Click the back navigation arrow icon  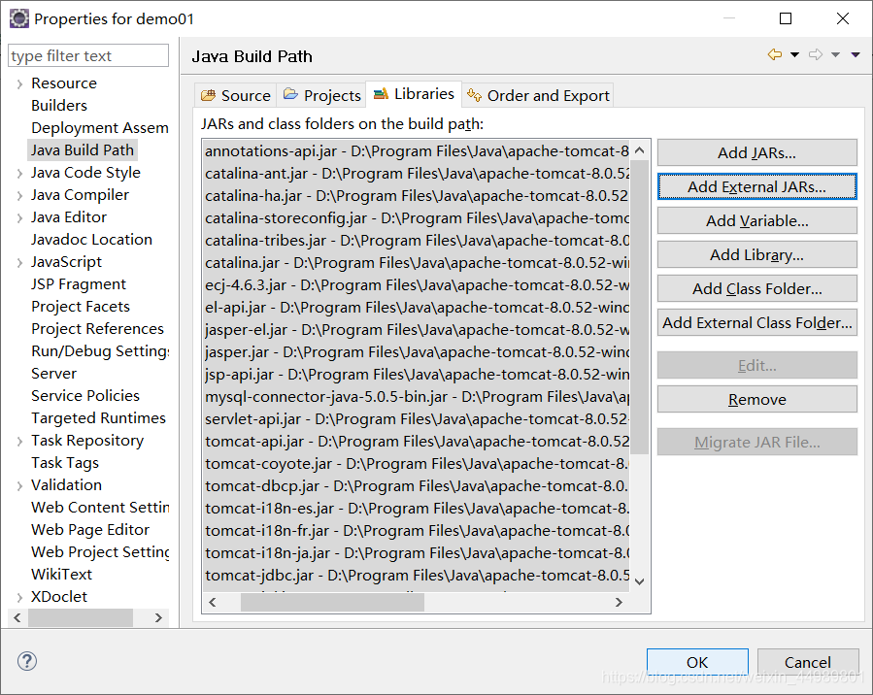[x=775, y=54]
